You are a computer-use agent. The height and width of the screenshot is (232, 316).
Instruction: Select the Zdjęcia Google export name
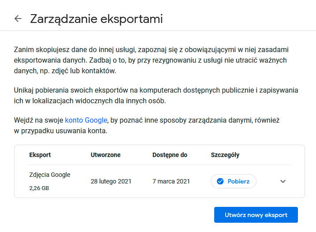(50, 175)
